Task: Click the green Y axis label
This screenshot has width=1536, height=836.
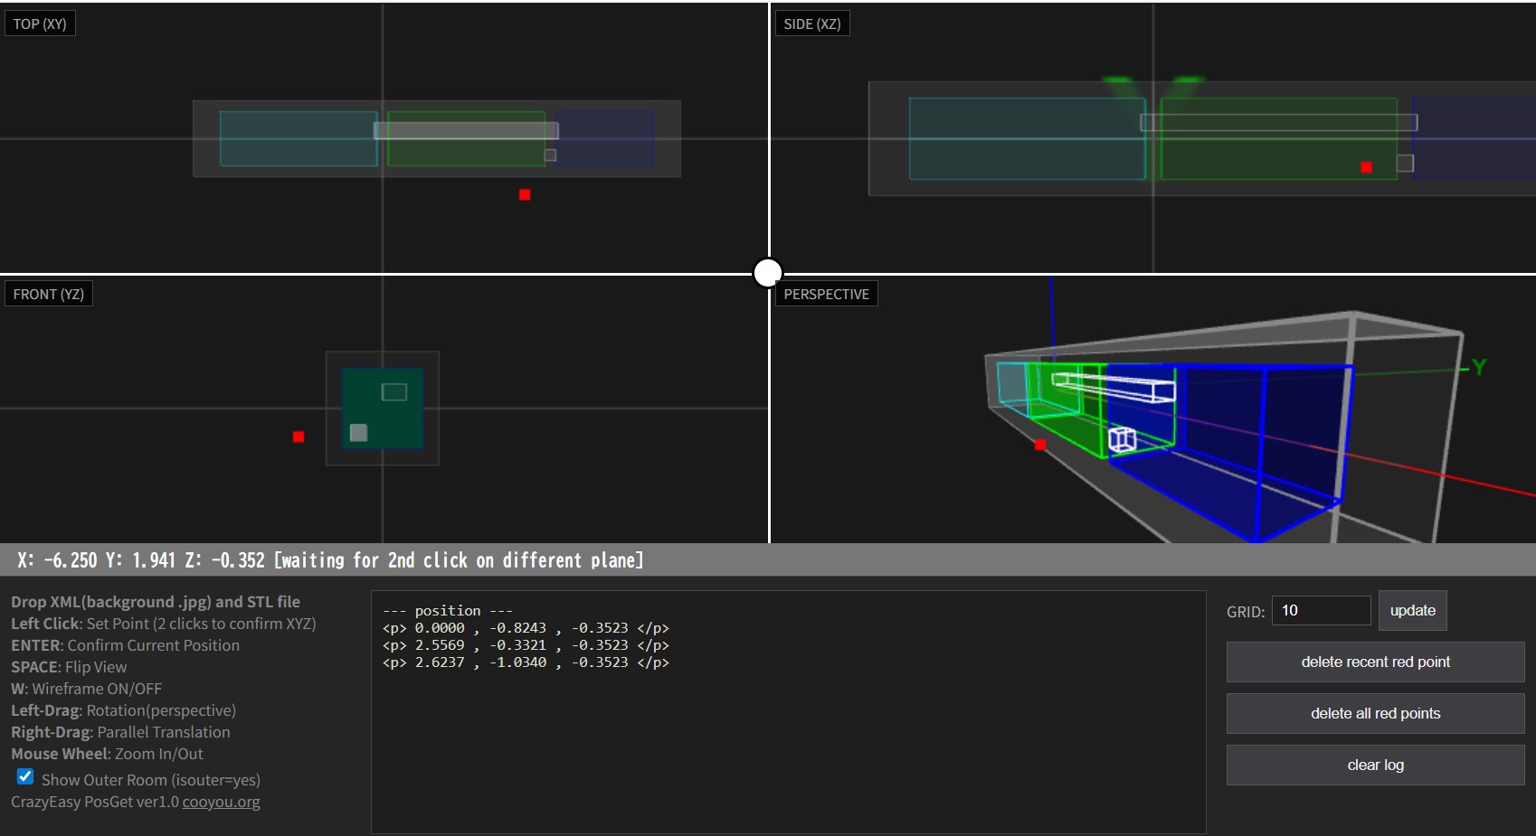Action: (1479, 367)
